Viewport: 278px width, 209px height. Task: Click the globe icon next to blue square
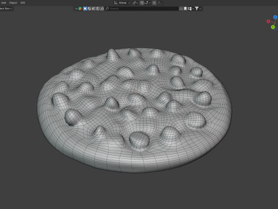click(89, 9)
